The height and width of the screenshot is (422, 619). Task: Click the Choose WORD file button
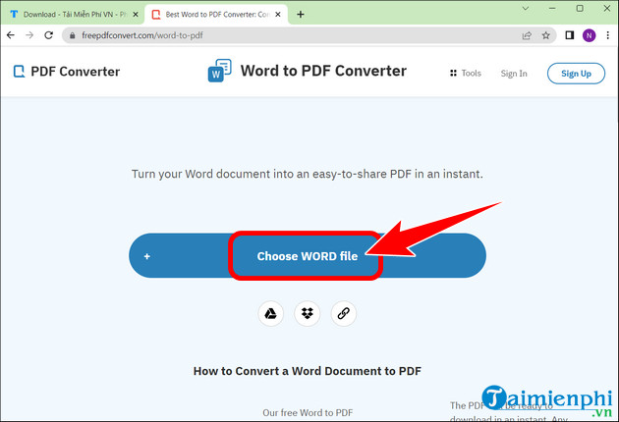[x=308, y=256]
